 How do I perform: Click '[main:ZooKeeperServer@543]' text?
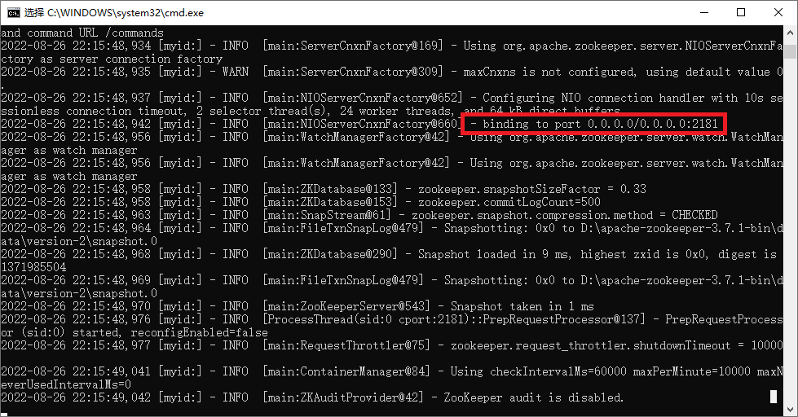click(346, 306)
